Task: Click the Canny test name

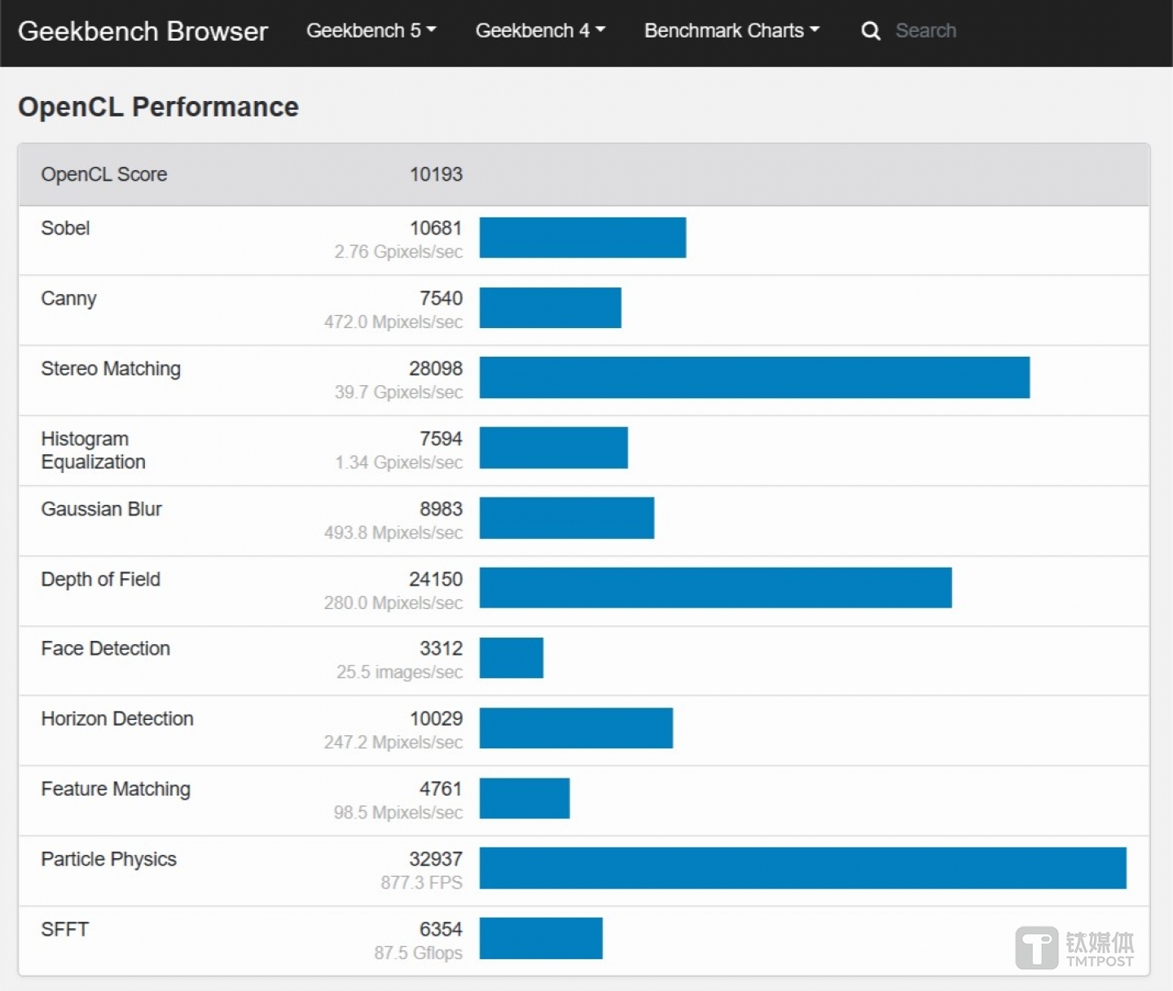Action: click(x=68, y=299)
